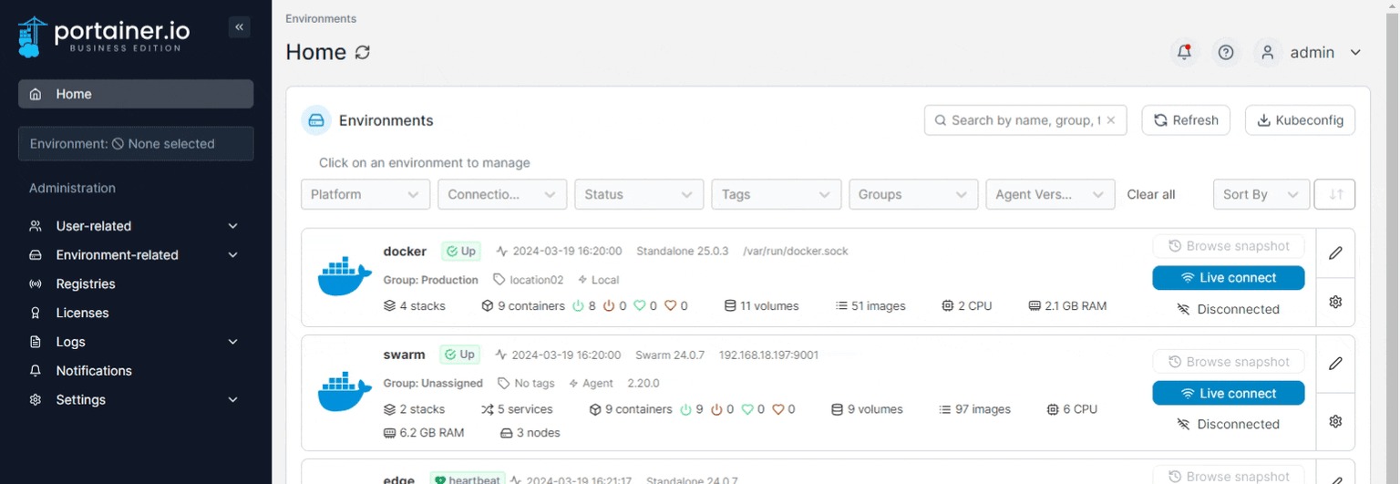Viewport: 1400px width, 484px height.
Task: Edit the docker environment pencil icon
Action: coord(1335,253)
